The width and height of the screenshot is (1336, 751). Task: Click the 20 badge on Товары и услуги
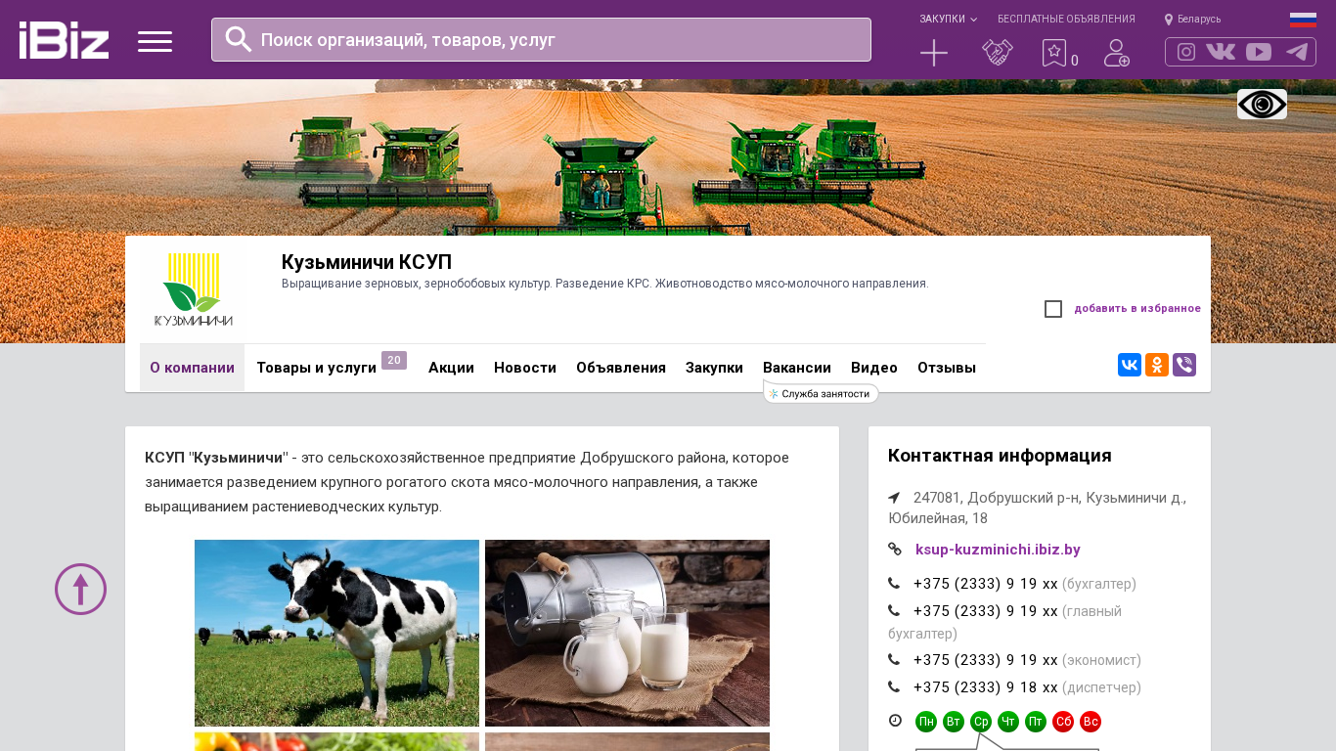394,360
